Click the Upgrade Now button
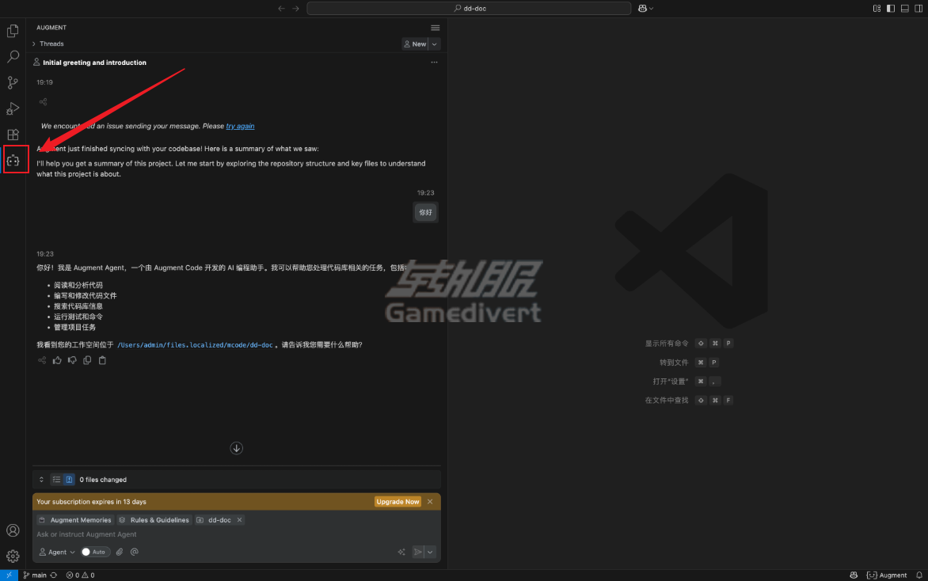Viewport: 928px width, 581px height. [x=397, y=501]
